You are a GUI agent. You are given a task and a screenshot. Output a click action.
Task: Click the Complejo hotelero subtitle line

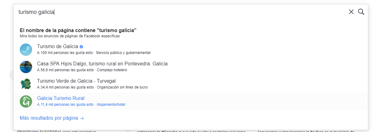coord(82,70)
